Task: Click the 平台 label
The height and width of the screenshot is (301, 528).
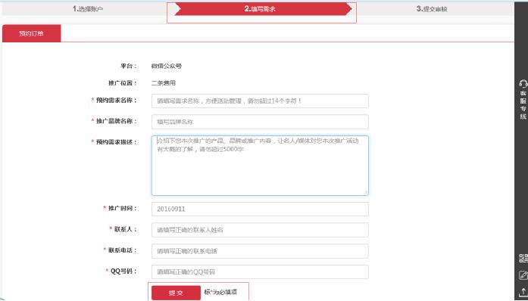Action: pyautogui.click(x=129, y=67)
